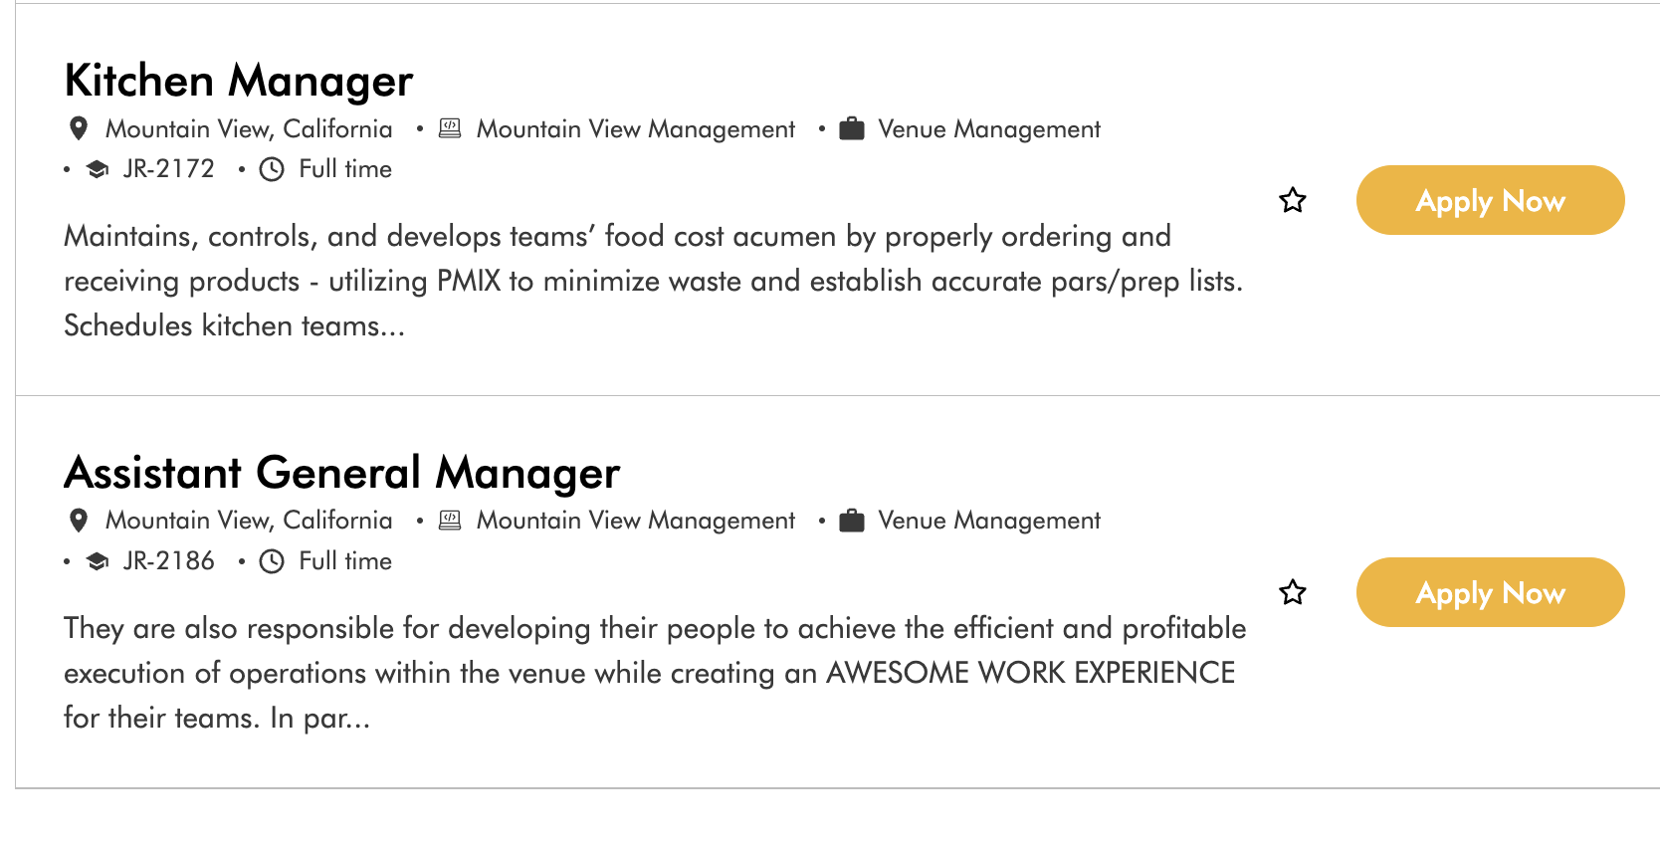The image size is (1660, 846).
Task: Favorite the Assistant General Manager job star
Action: pos(1293,592)
